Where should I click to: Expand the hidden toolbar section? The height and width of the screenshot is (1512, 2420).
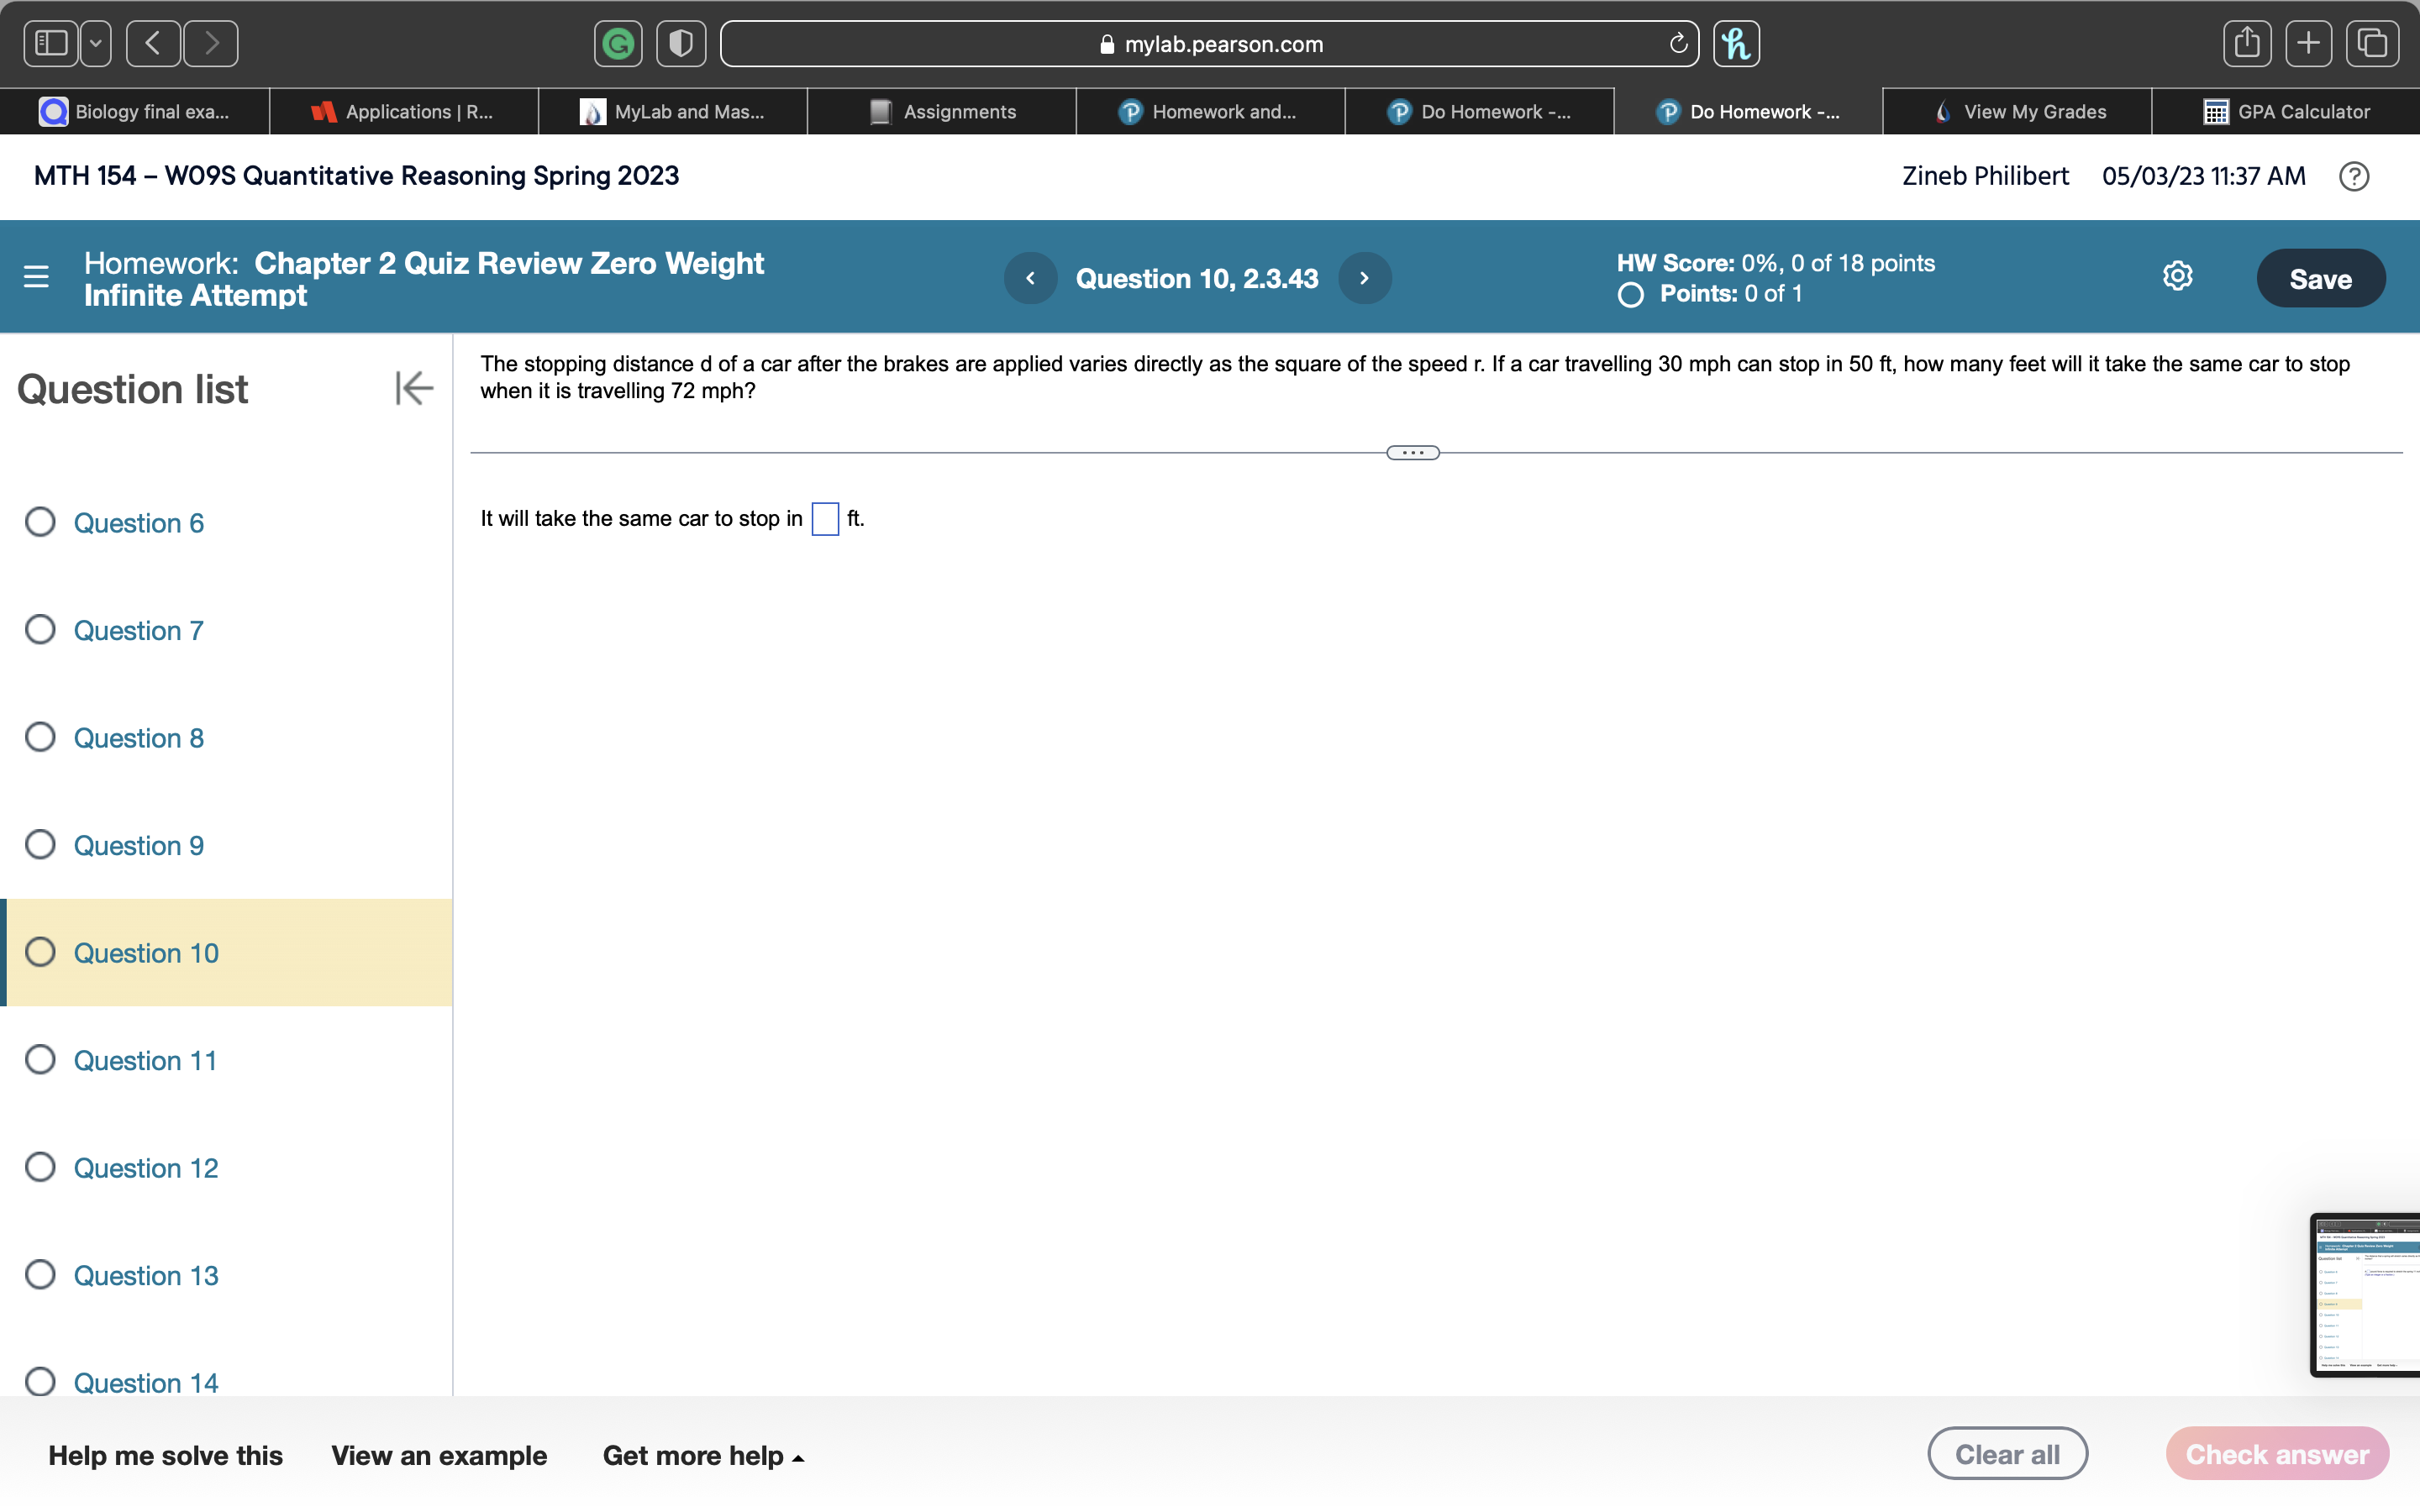pos(1413,449)
